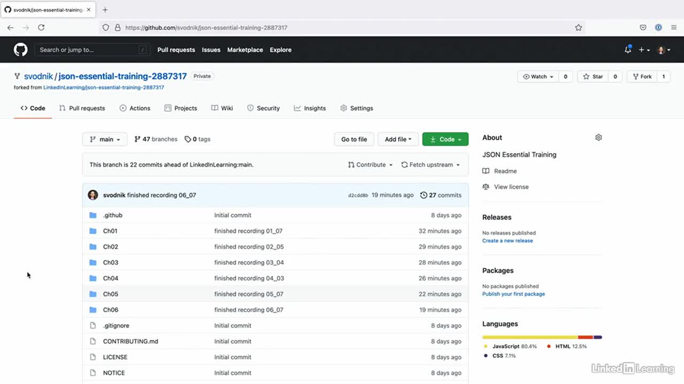Click the branch icon beside 47 branches
The height and width of the screenshot is (384, 684).
click(137, 139)
